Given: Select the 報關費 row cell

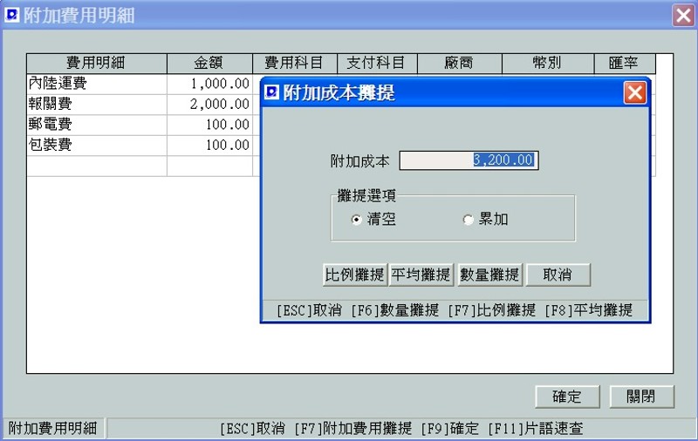Looking at the screenshot, I should coord(97,105).
